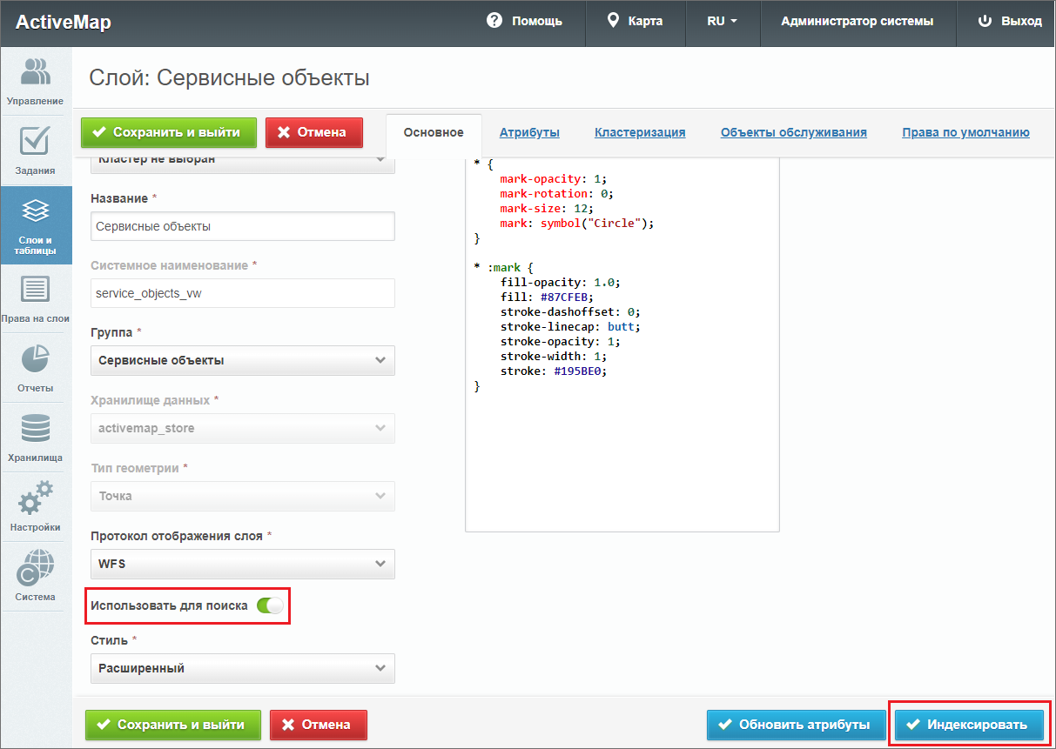Open the RU language selector
Screen dimensions: 1056x749
pyautogui.click(x=722, y=22)
